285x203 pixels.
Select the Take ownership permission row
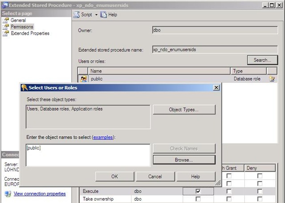[x=178, y=199]
